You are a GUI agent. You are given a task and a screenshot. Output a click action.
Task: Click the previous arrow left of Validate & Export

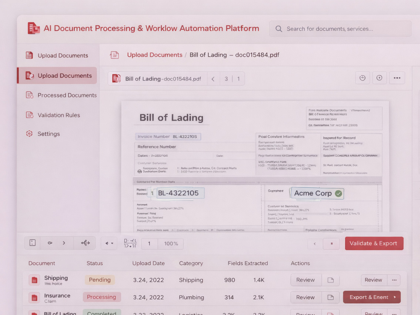(x=315, y=244)
